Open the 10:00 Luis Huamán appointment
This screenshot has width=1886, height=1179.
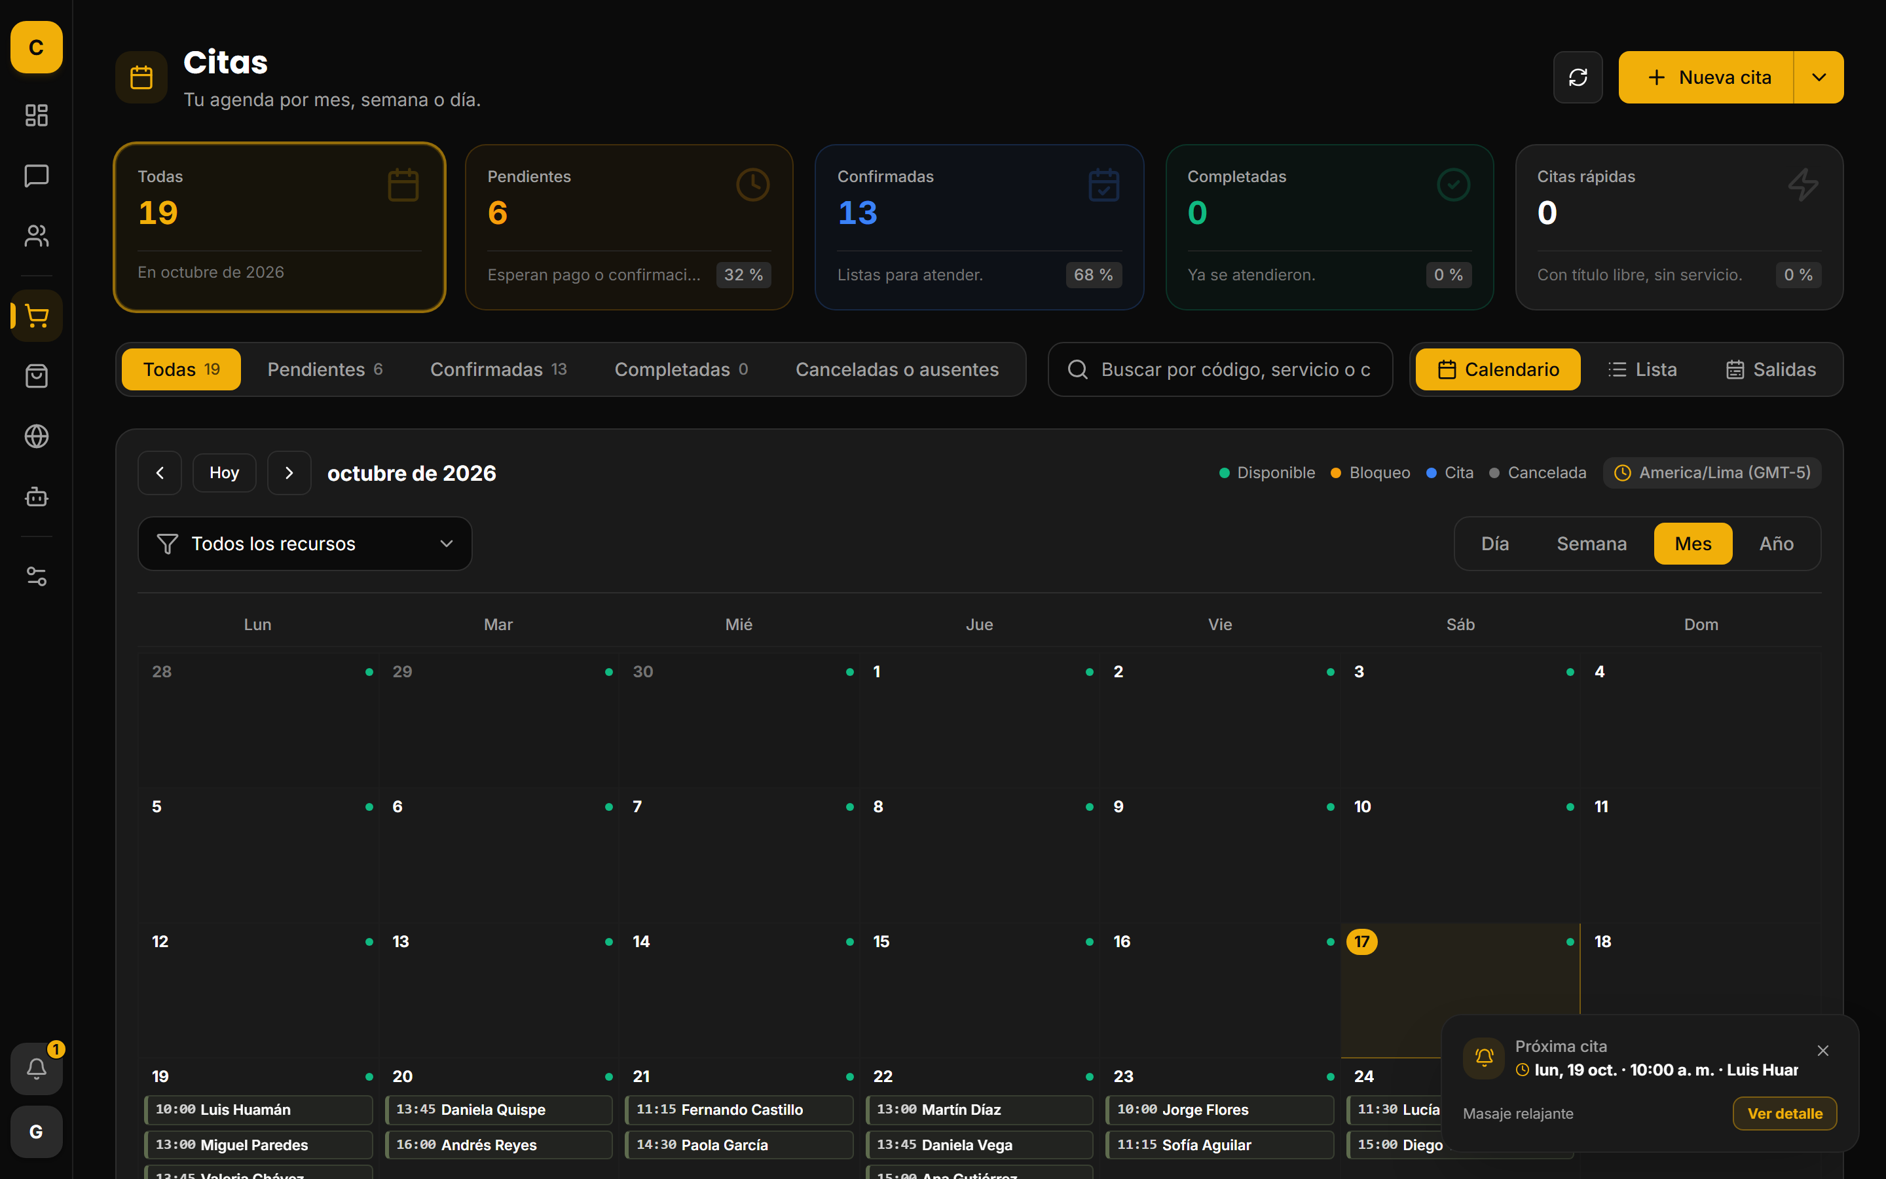click(259, 1110)
